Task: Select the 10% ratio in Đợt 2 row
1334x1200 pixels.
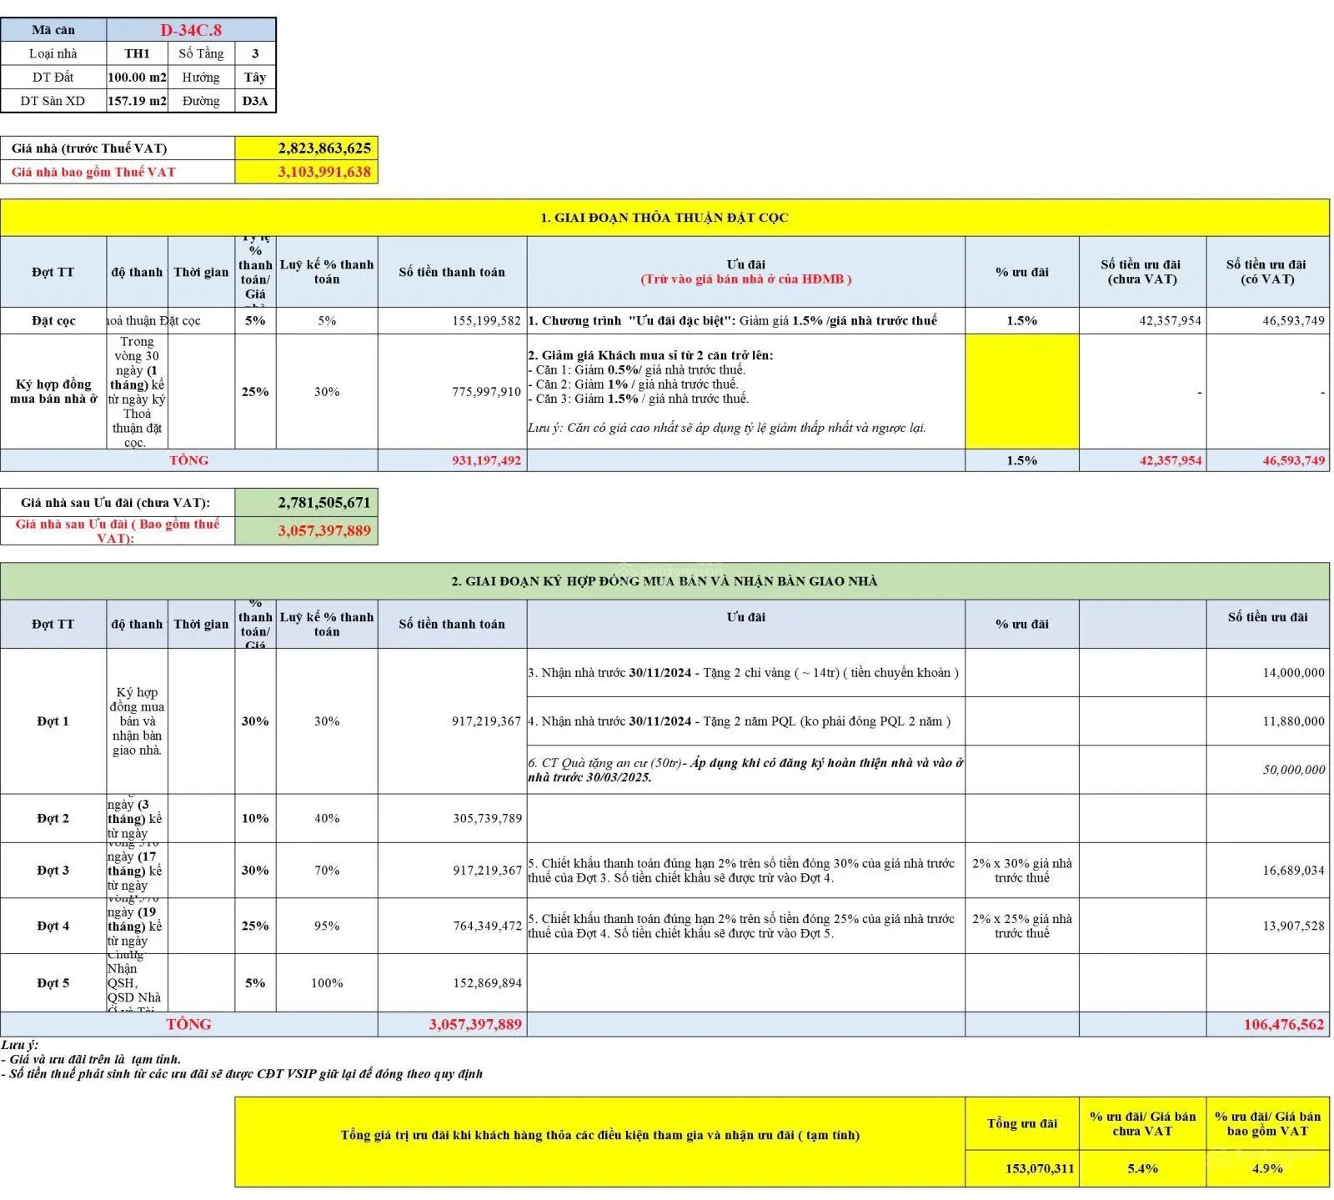Action: point(255,818)
